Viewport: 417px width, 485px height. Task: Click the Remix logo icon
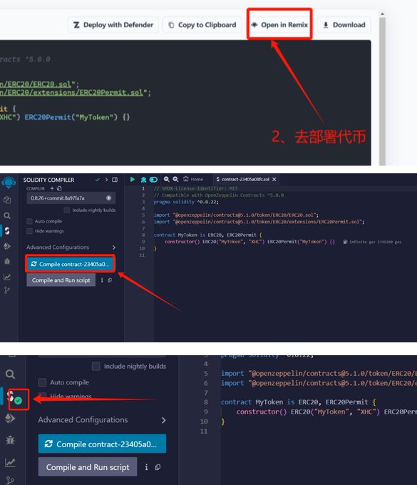click(x=9, y=183)
